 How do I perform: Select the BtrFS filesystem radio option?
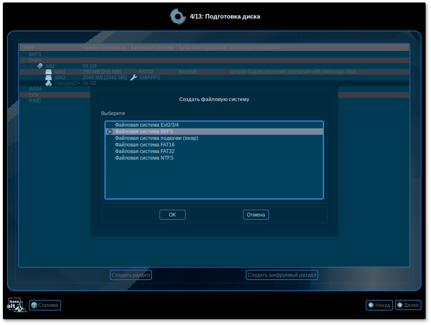point(110,132)
